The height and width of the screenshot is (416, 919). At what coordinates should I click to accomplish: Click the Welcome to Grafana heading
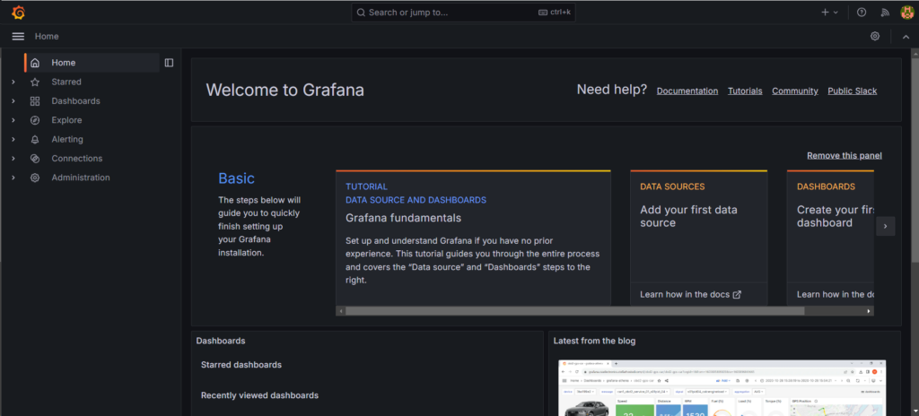click(284, 90)
